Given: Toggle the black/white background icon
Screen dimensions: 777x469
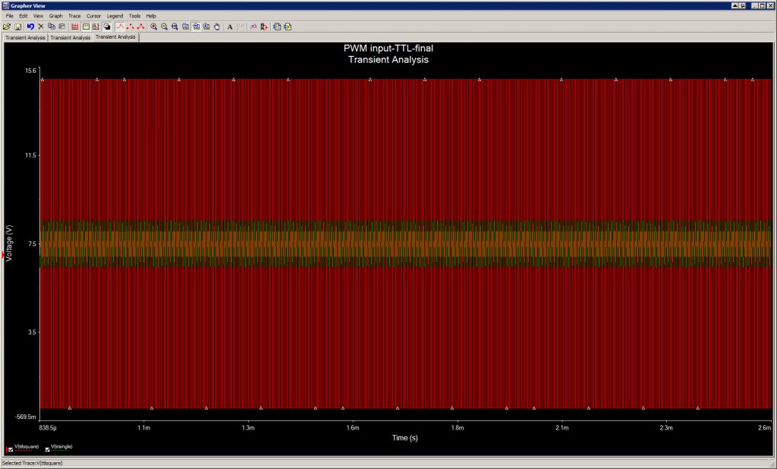Looking at the screenshot, I should click(x=106, y=27).
